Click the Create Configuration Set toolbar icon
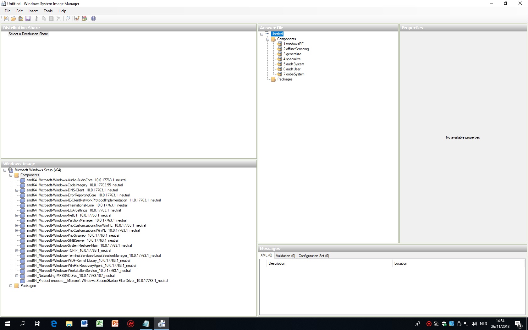The height and width of the screenshot is (330, 528). [x=84, y=19]
